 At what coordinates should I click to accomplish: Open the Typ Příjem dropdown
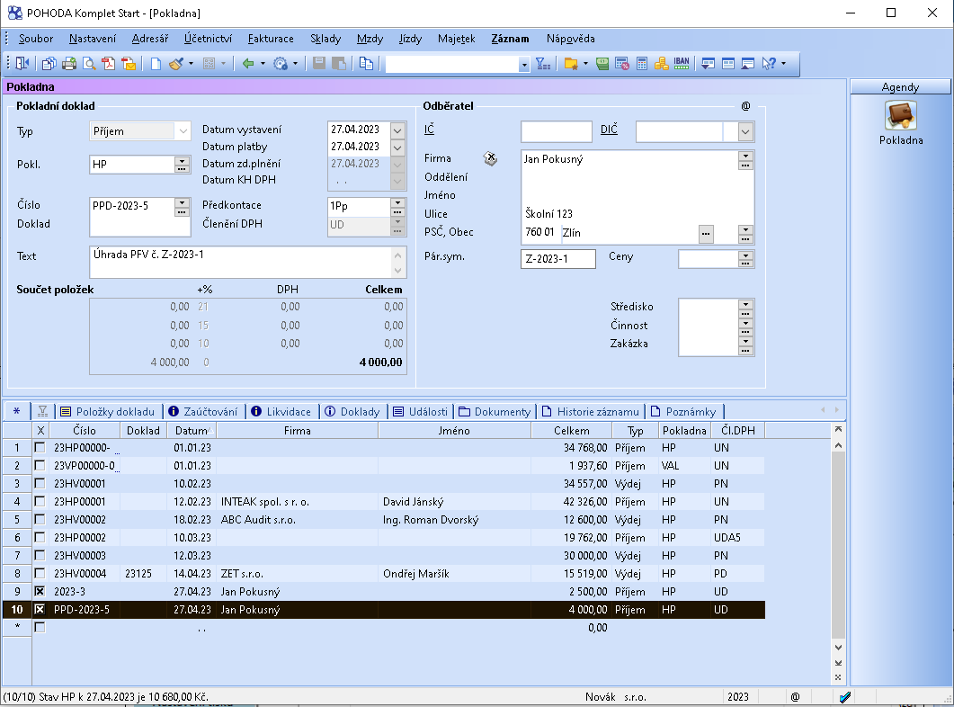tap(183, 131)
